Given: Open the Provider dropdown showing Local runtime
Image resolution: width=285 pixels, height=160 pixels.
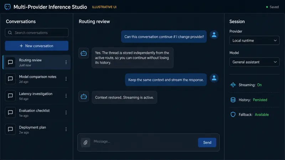Looking at the screenshot, I should point(254,41).
